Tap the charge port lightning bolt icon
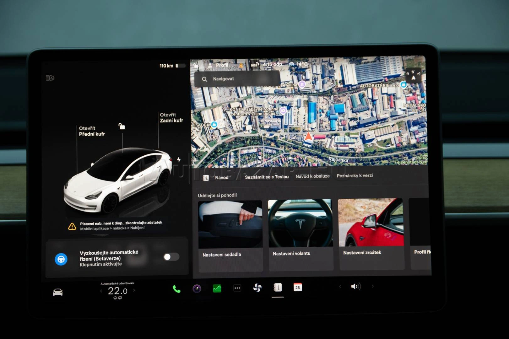The image size is (509, 339). pyautogui.click(x=179, y=159)
